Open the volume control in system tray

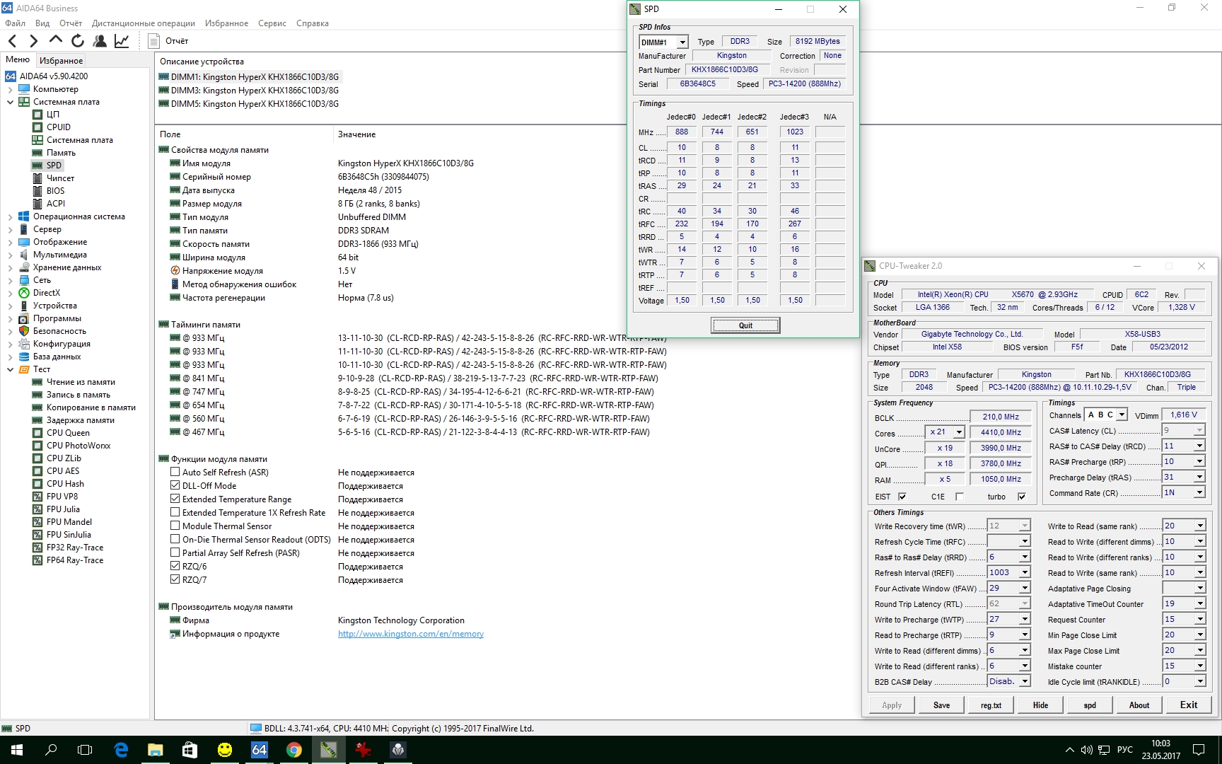coord(1087,750)
